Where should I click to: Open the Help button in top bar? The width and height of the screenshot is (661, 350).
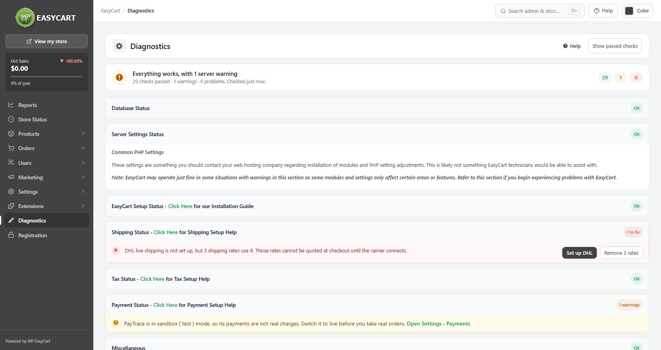click(603, 11)
